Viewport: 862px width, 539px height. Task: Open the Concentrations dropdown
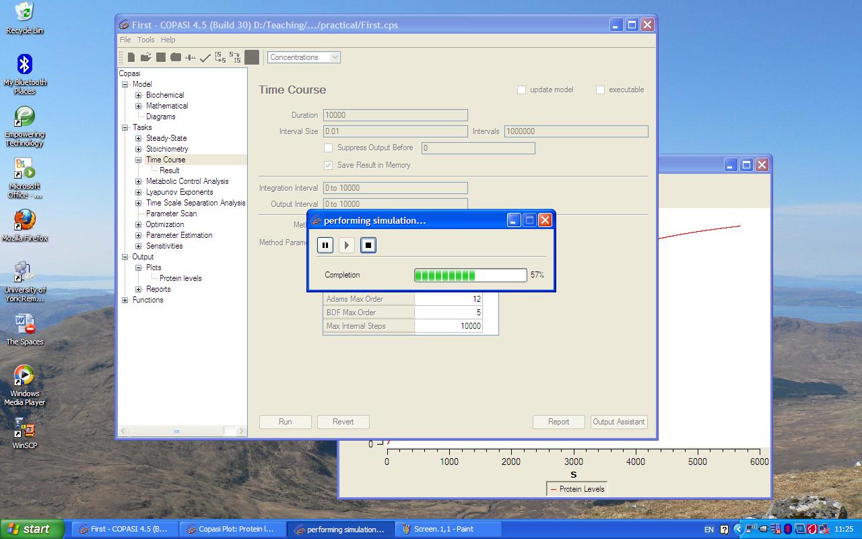point(304,57)
